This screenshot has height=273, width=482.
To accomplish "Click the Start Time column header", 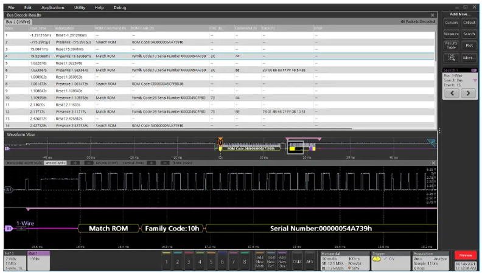I will 38,28.
